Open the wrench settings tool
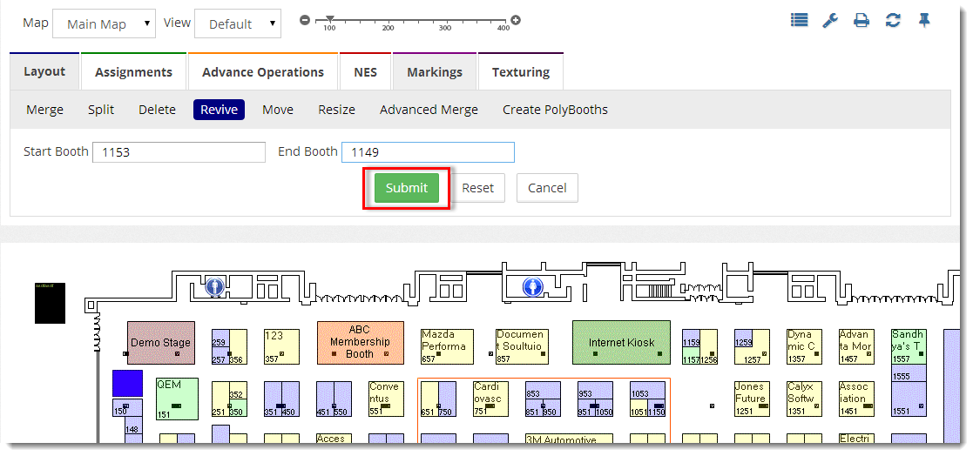Screen dimensions: 973x456 [830, 20]
